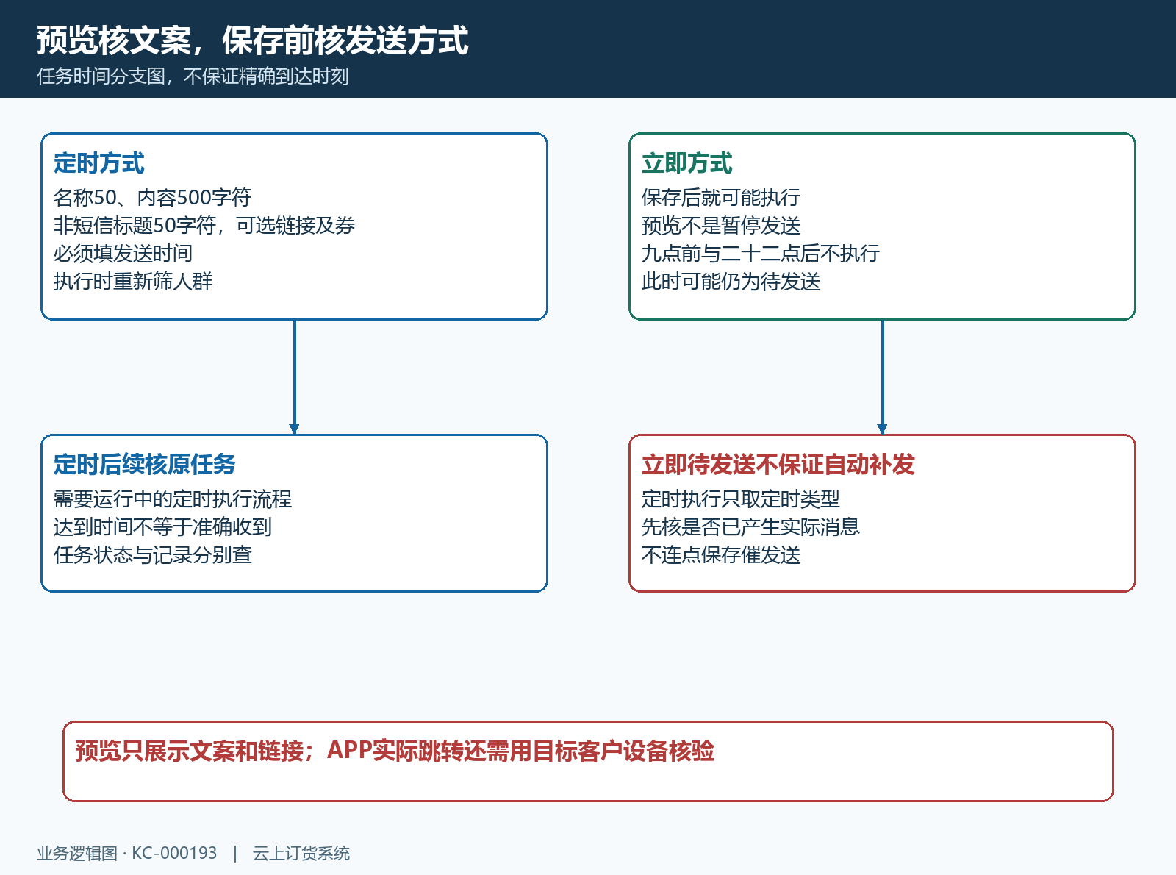Screen dimensions: 1176x875
Task: Click the line 预览不是暂停发送
Action: click(x=721, y=225)
